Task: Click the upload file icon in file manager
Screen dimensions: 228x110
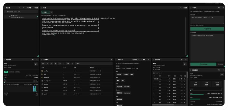Action: (55, 64)
